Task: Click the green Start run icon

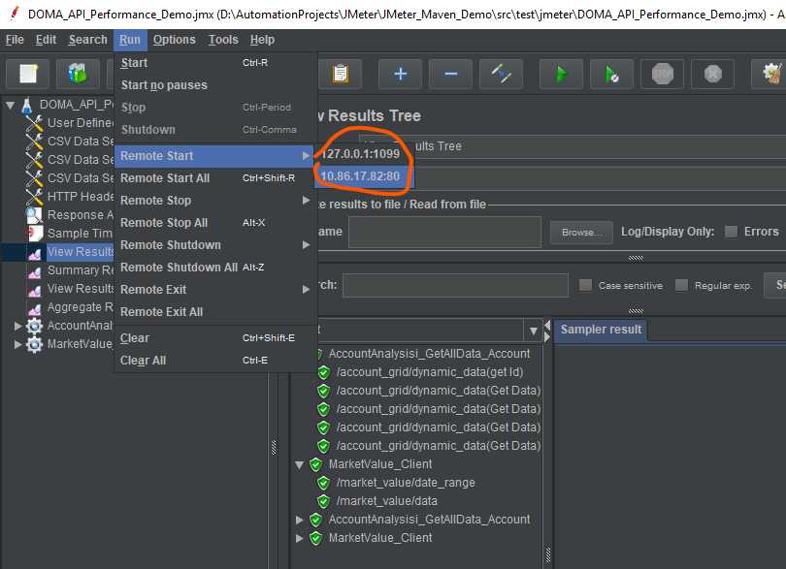Action: (x=562, y=74)
